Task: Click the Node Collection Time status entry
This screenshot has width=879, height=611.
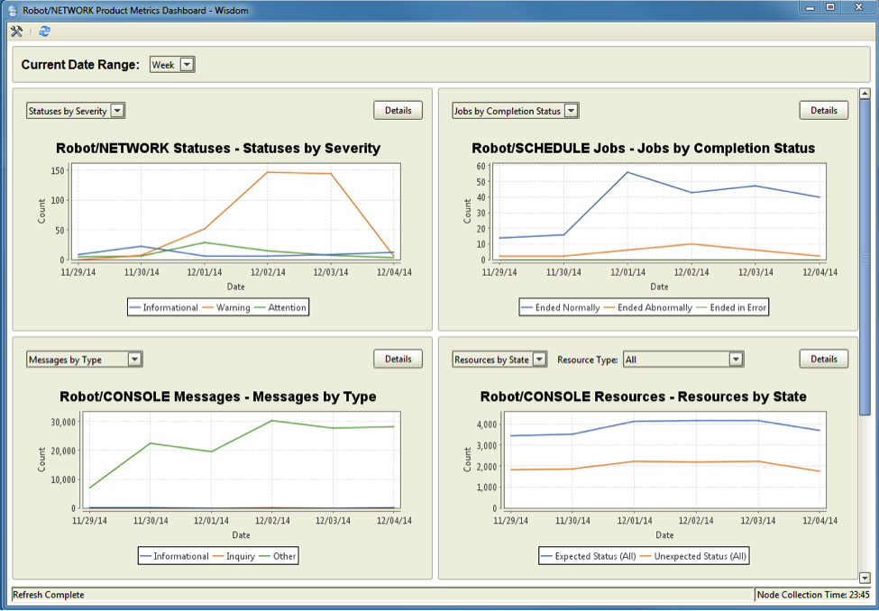Action: 813,595
